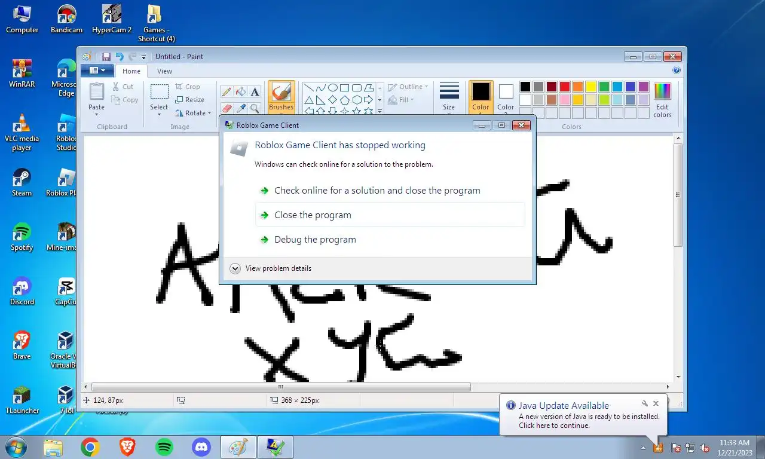Open Java balloon options wrench icon

pyautogui.click(x=644, y=404)
